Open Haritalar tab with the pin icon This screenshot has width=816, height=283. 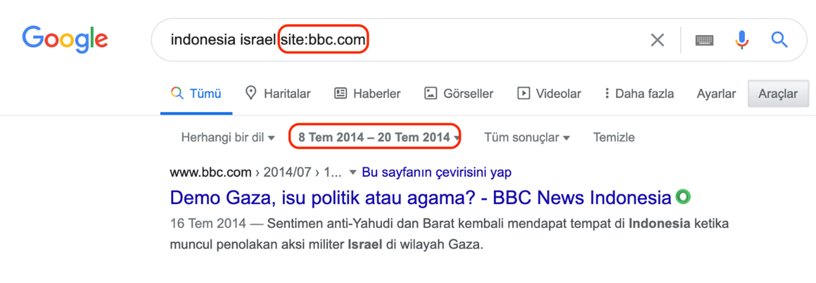(278, 94)
